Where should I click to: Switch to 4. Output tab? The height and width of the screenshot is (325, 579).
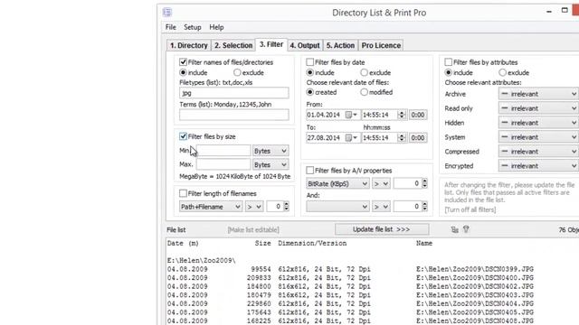tap(305, 45)
